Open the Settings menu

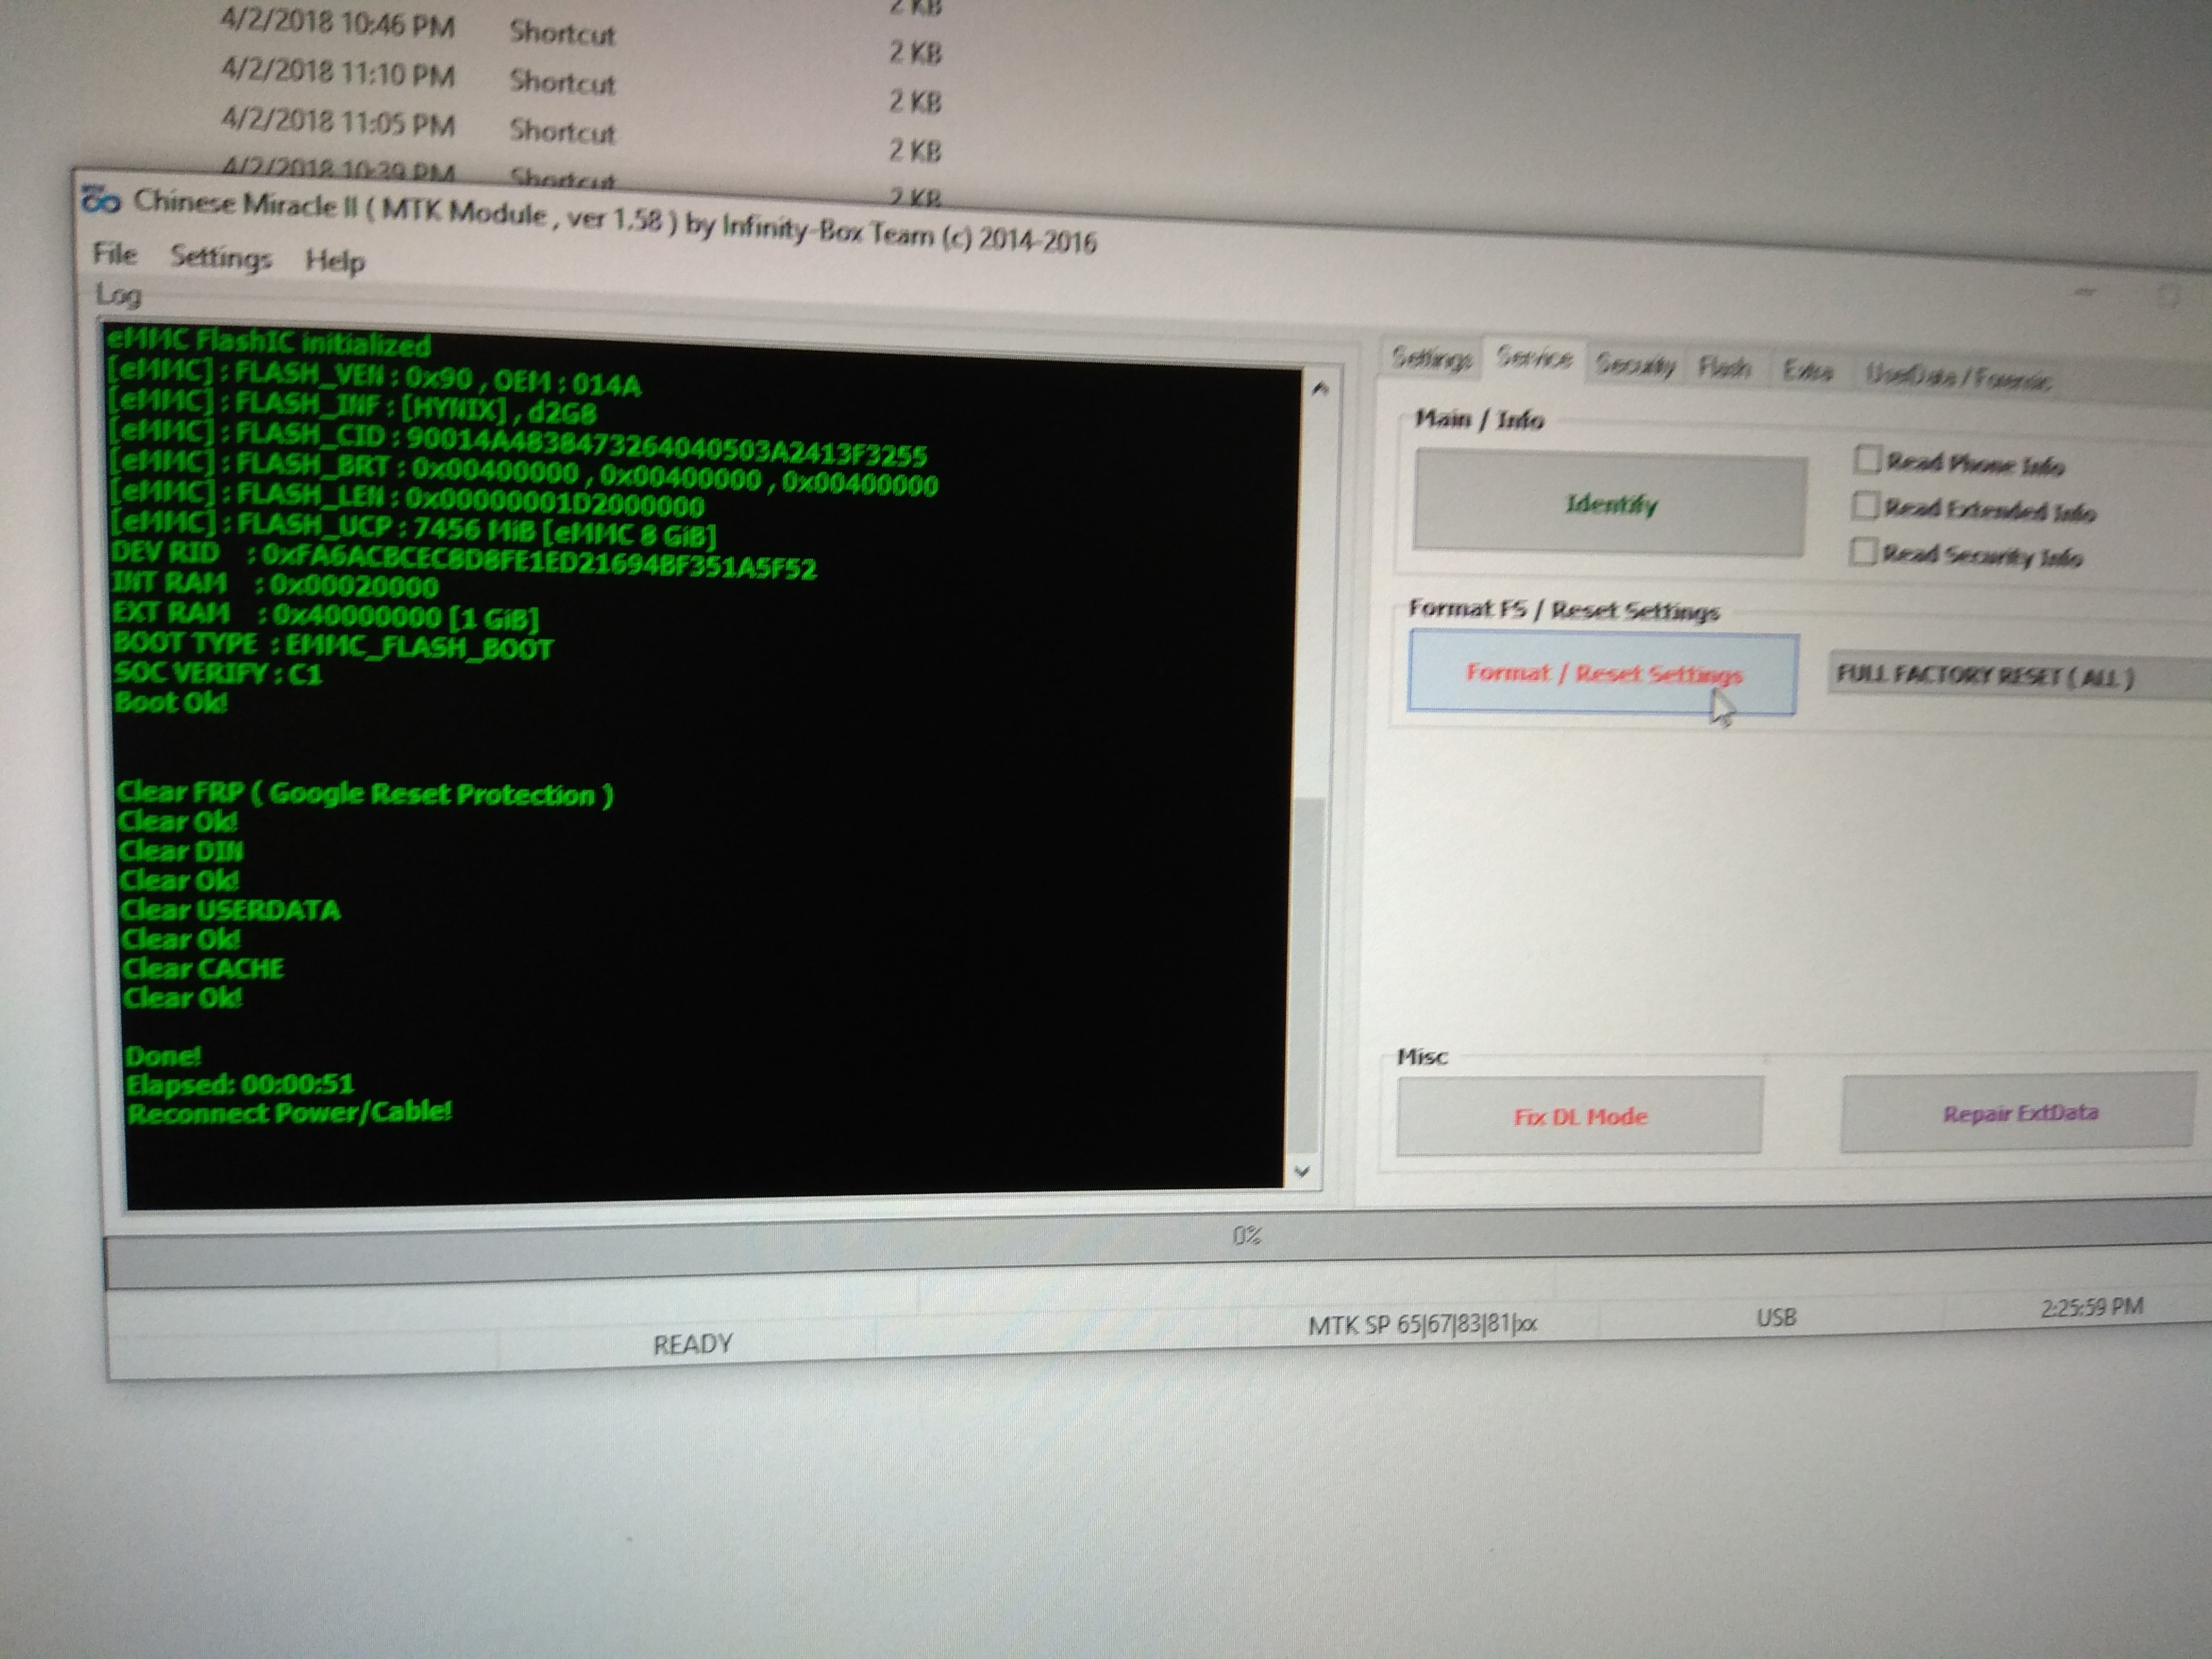(220, 257)
